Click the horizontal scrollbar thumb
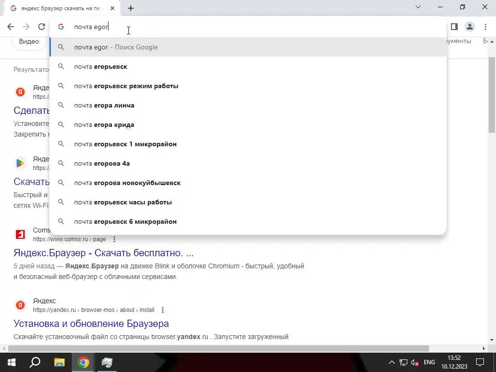The image size is (496, 372). (218, 349)
